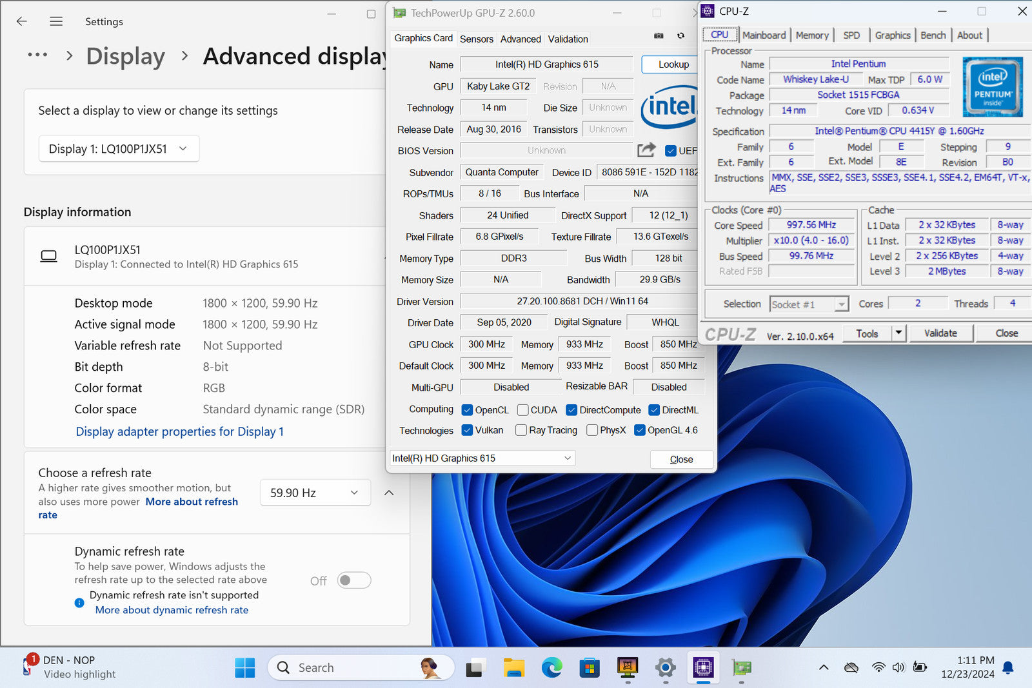
Task: Open Microsoft Edge from the taskbar
Action: 551,667
